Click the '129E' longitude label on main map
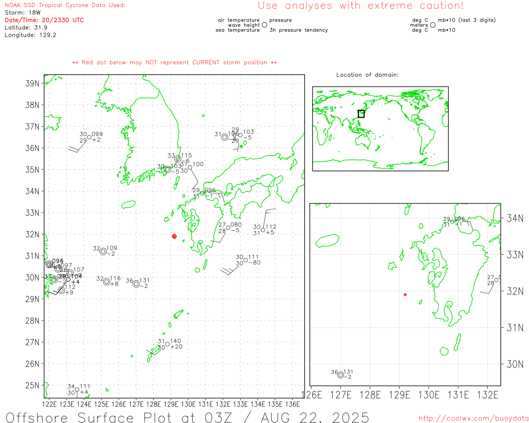 tap(171, 404)
